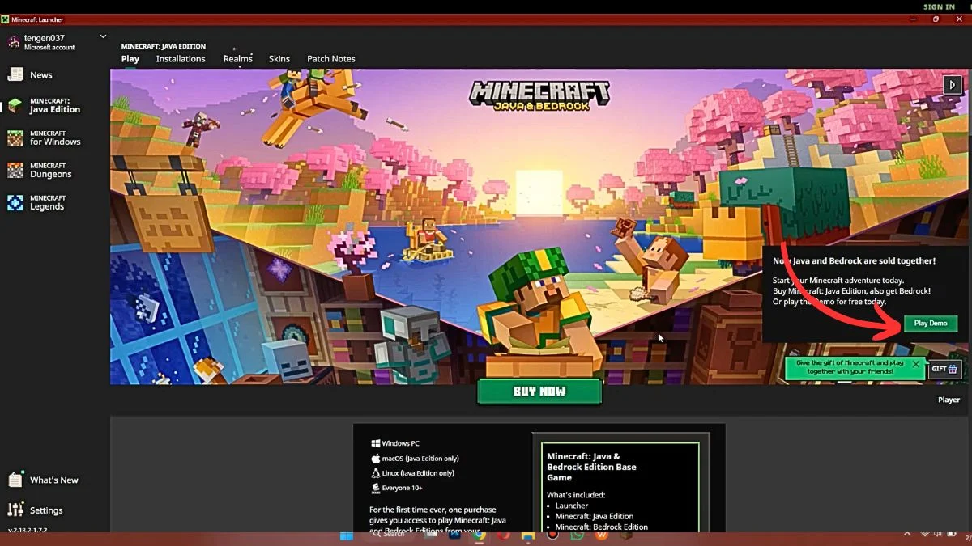Expand the account dropdown chevron
Image resolution: width=972 pixels, height=546 pixels.
103,36
